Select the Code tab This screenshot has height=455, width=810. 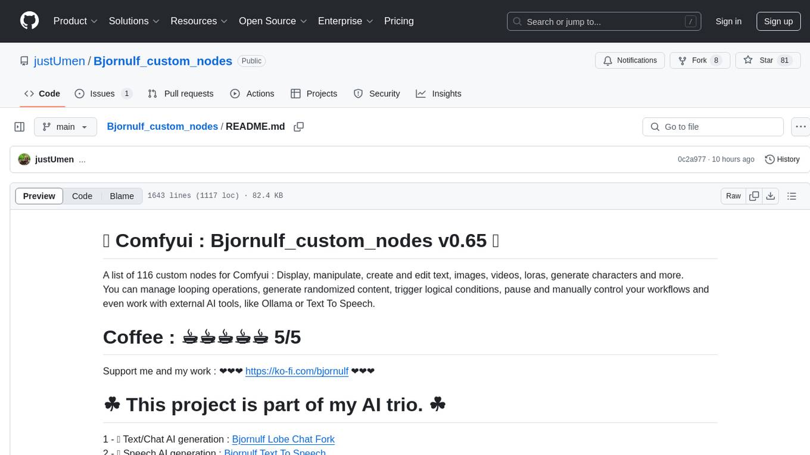(x=42, y=94)
